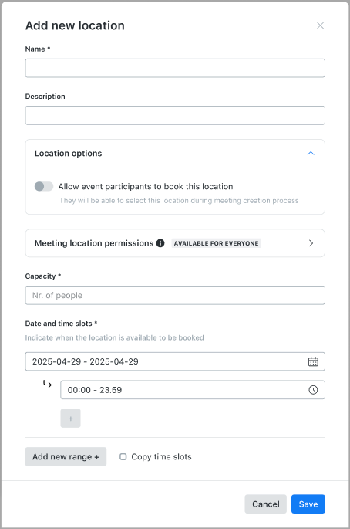Click the Location options header
This screenshot has height=529, width=350.
68,153
